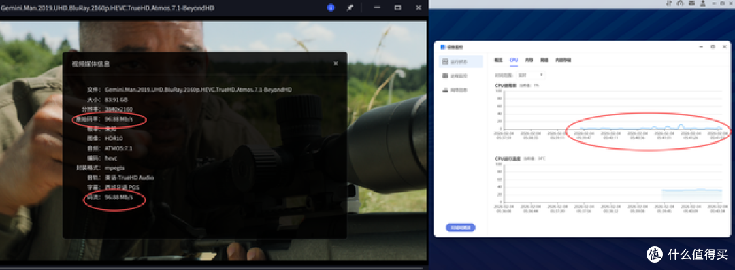Click the file name in media info dialog
The image size is (735, 270).
pos(198,90)
